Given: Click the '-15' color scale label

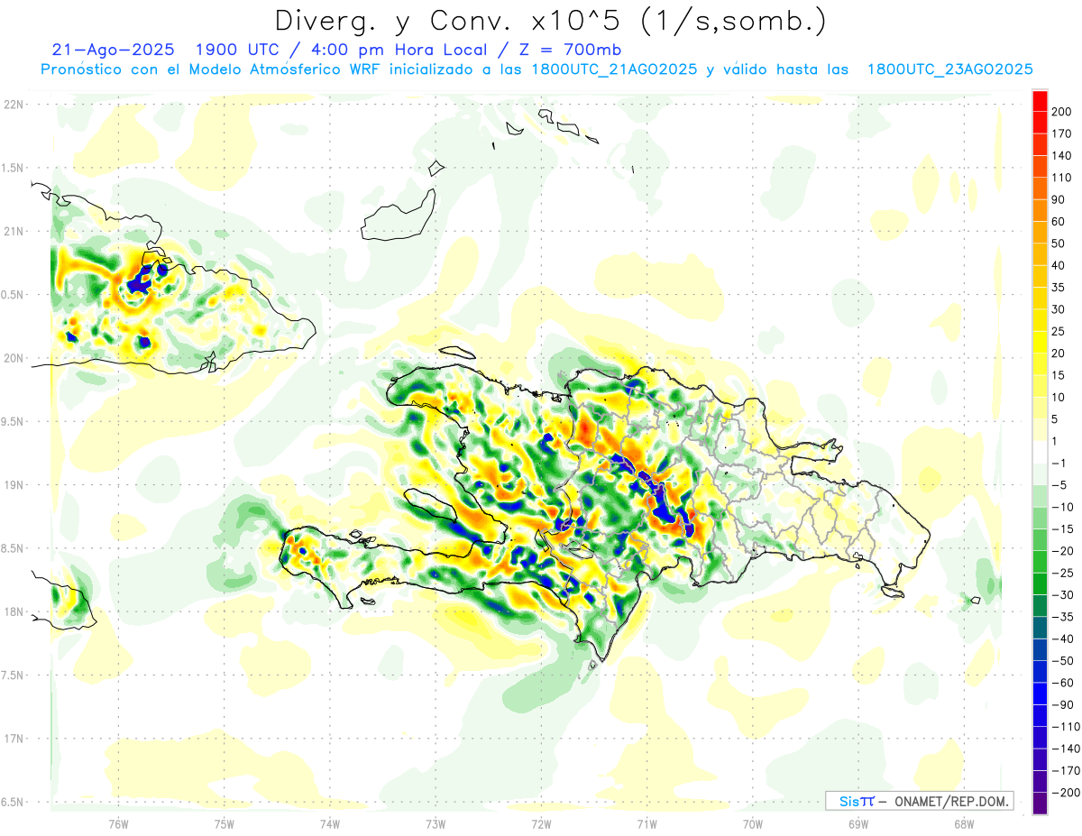Looking at the screenshot, I should tap(1062, 528).
